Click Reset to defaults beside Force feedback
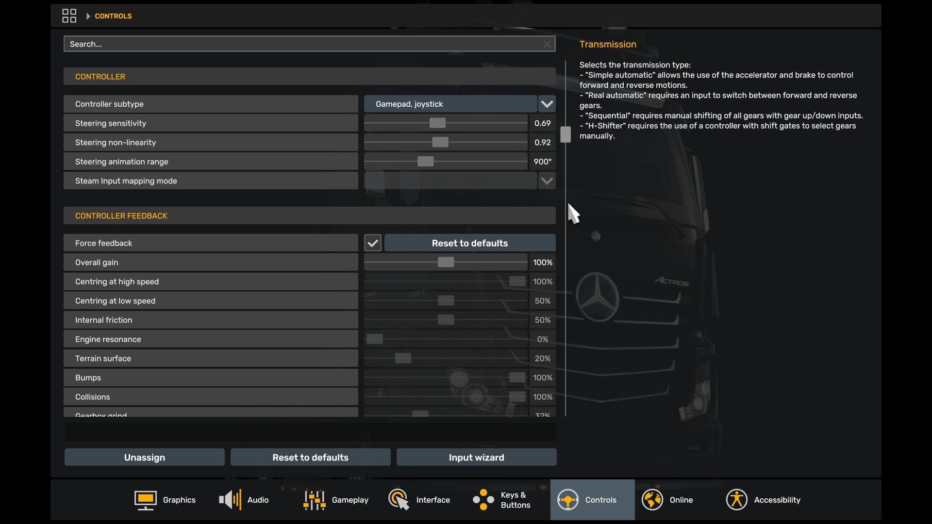Viewport: 932px width, 524px height. 469,243
